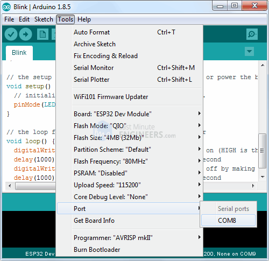Click the New sketch document icon

coord(43,34)
